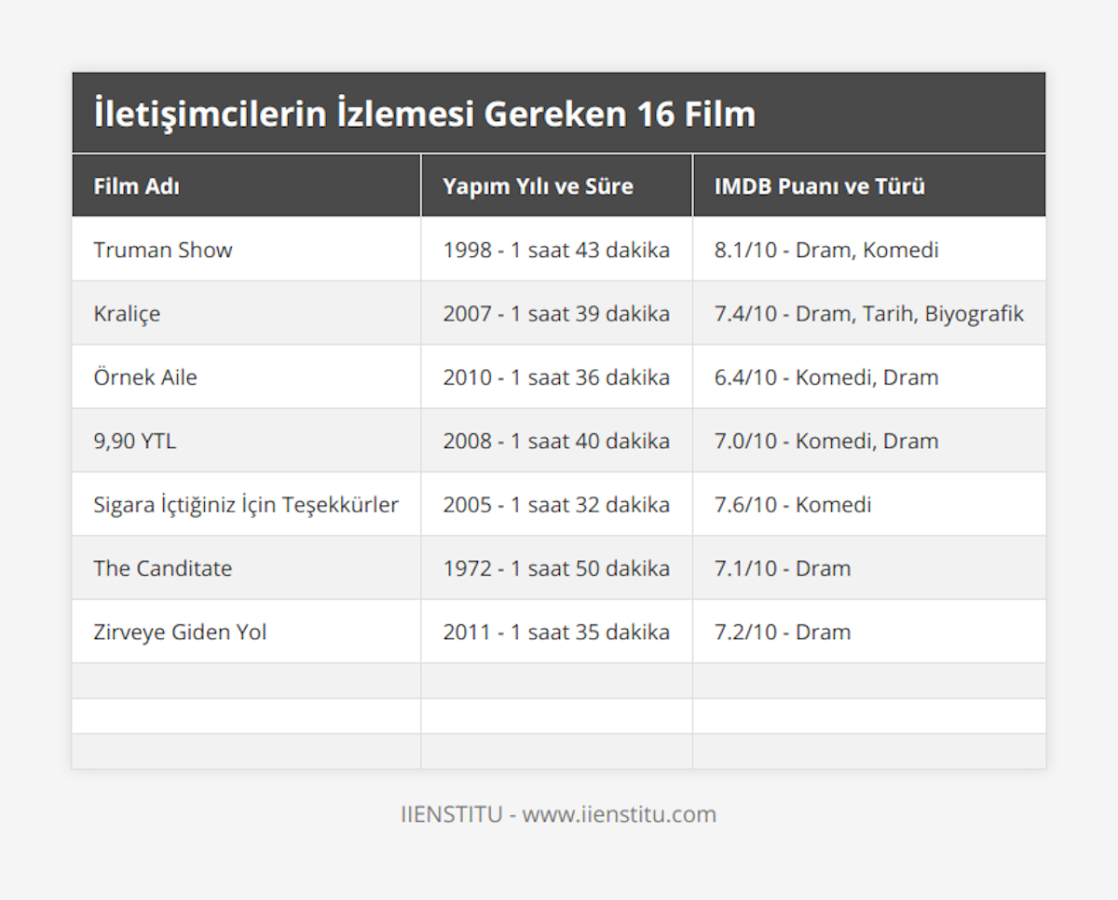Select the 1972 - 1 saat 50 dakika cell
1118x900 pixels.
(x=556, y=568)
